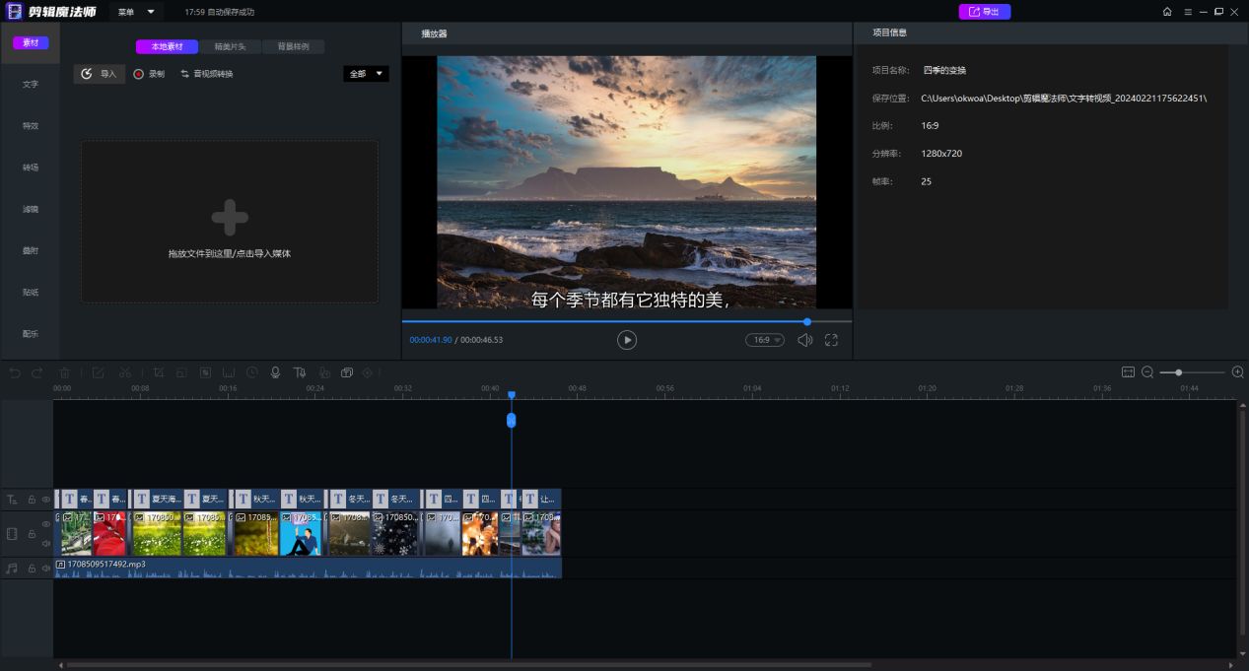Expand the 菜单 dropdown menu

136,12
